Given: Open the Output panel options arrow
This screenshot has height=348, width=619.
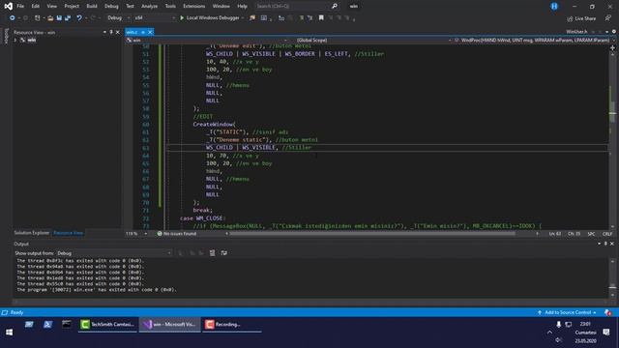Looking at the screenshot, I should click(600, 244).
